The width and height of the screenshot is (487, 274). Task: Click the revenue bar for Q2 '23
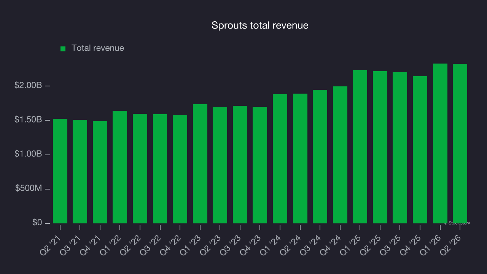point(220,165)
